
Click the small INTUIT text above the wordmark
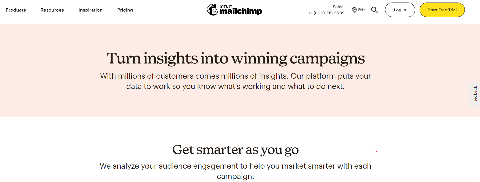coord(226,6)
